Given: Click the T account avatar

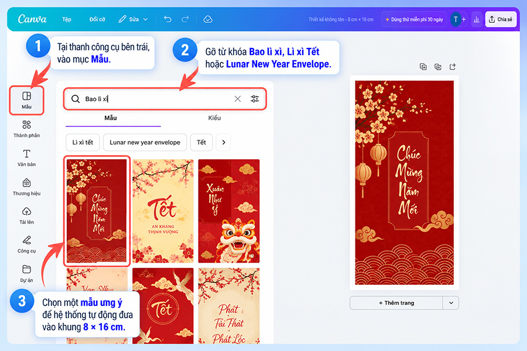Looking at the screenshot, I should [x=456, y=19].
